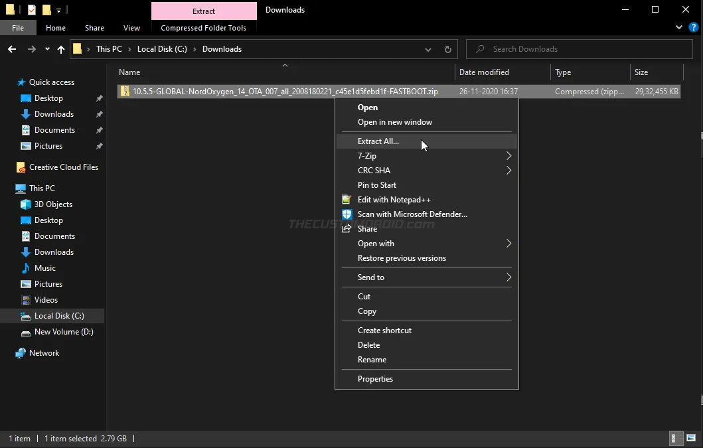Navigate back using the back arrow
This screenshot has height=448, width=703.
[x=11, y=48]
